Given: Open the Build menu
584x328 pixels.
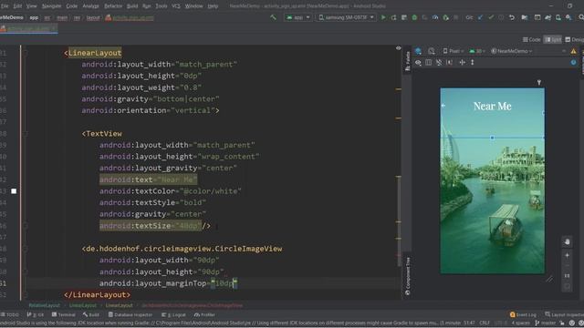Looking at the screenshot, I should click(x=132, y=6).
